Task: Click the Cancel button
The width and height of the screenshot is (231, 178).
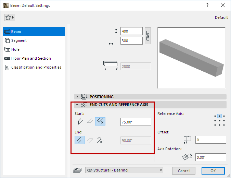Action: click(184, 171)
